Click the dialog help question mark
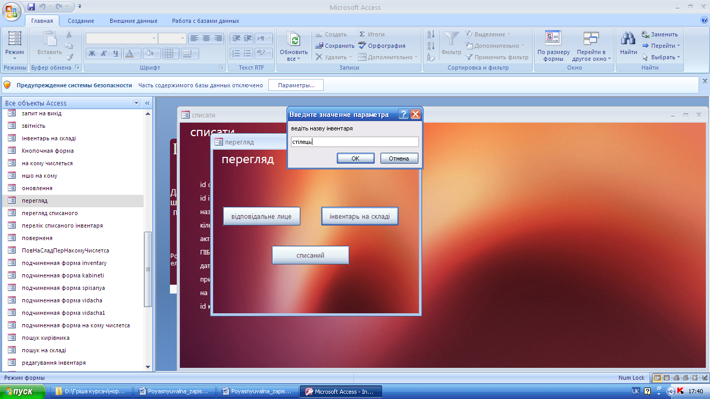This screenshot has height=399, width=710. 403,115
